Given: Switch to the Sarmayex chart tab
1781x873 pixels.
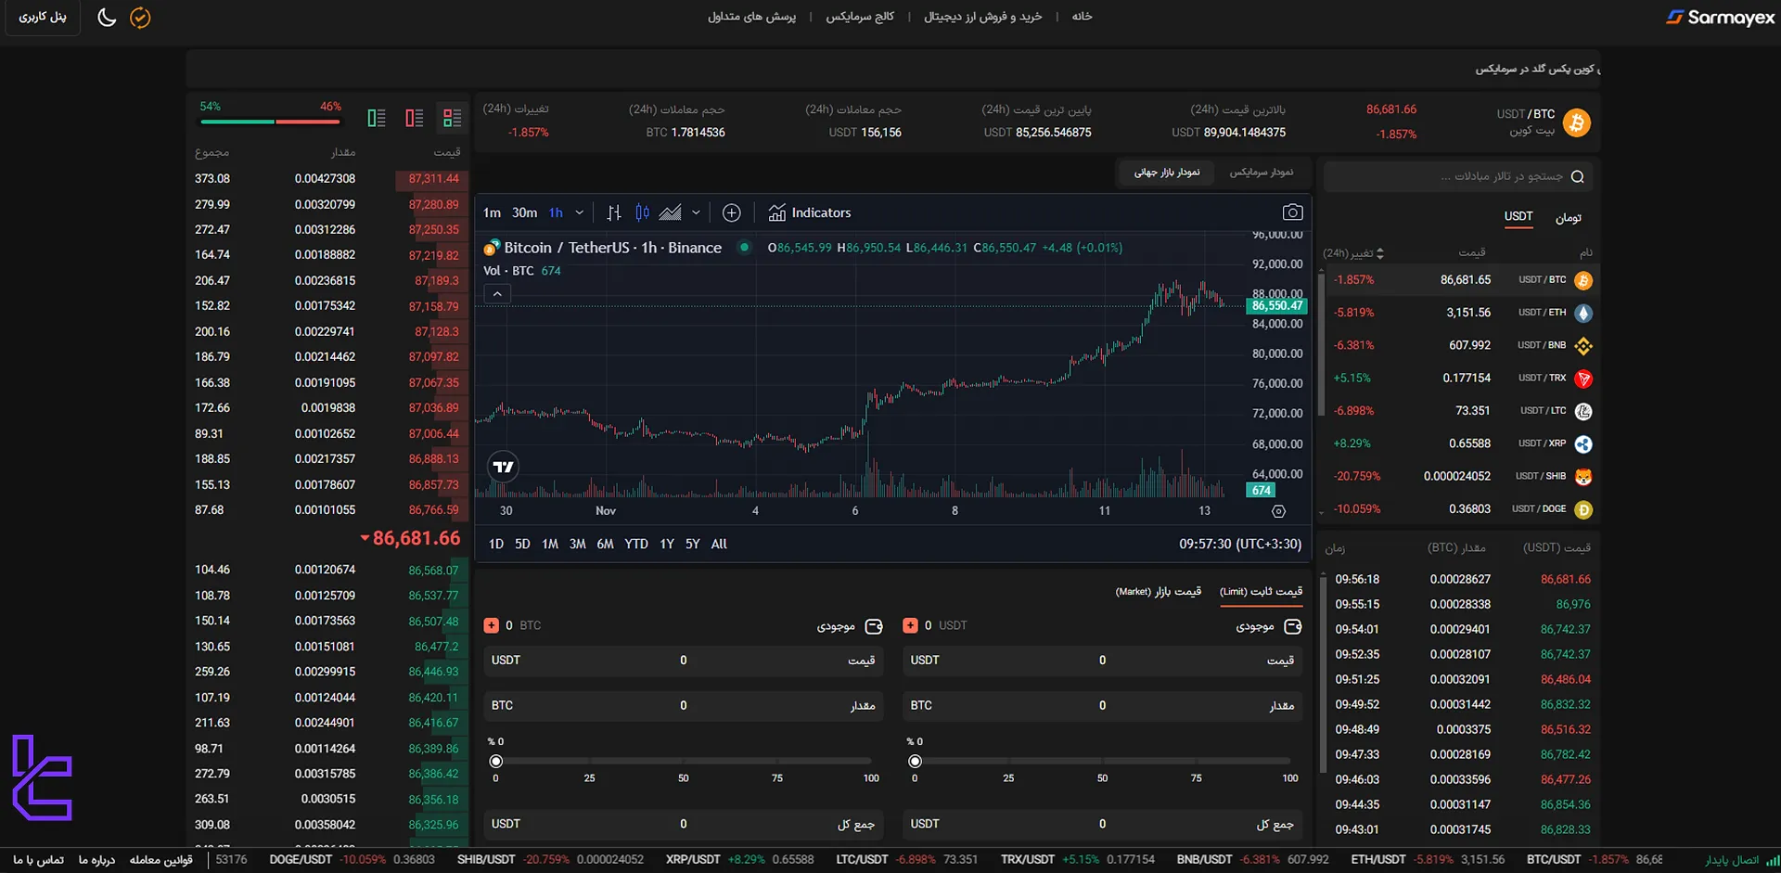Looking at the screenshot, I should coord(1261,173).
